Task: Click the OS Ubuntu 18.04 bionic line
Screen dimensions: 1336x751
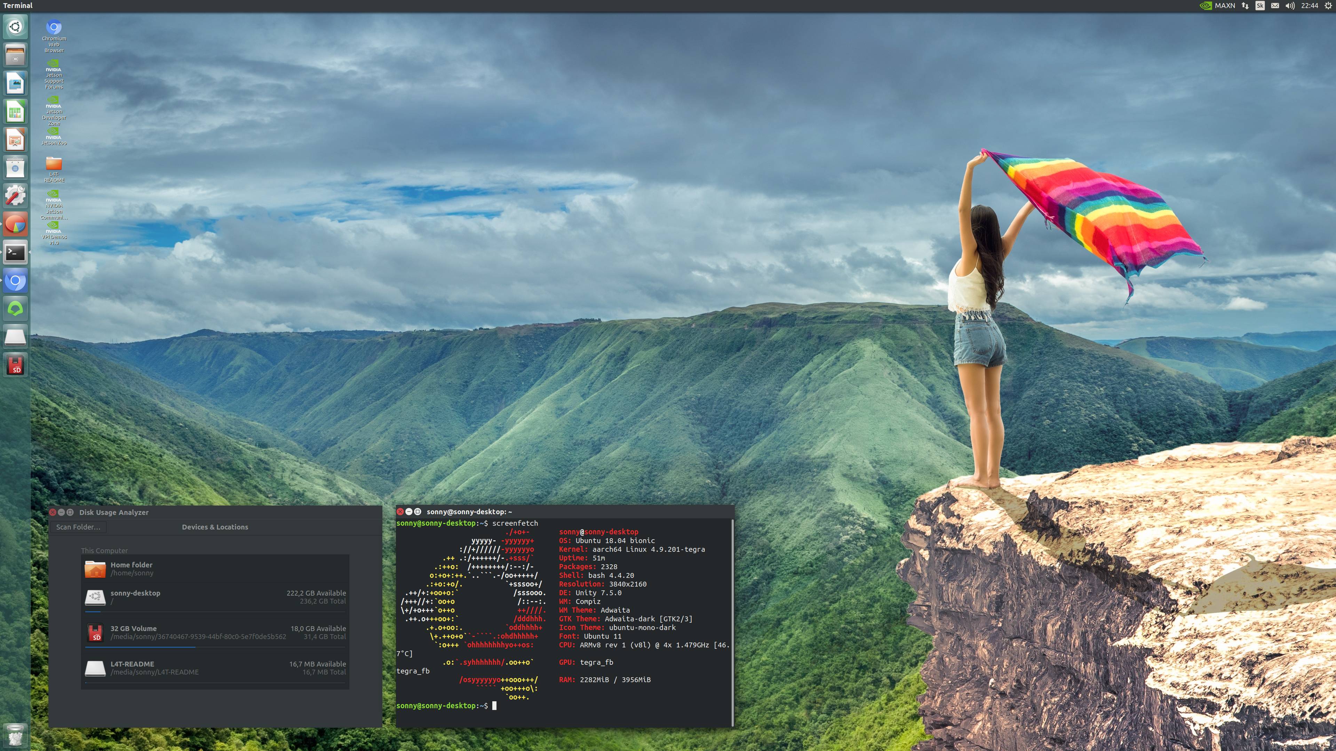Action: 607,540
